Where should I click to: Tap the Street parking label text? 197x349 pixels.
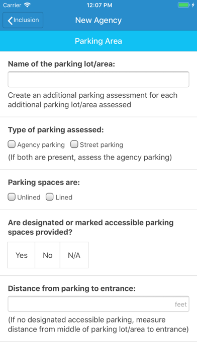click(x=102, y=145)
